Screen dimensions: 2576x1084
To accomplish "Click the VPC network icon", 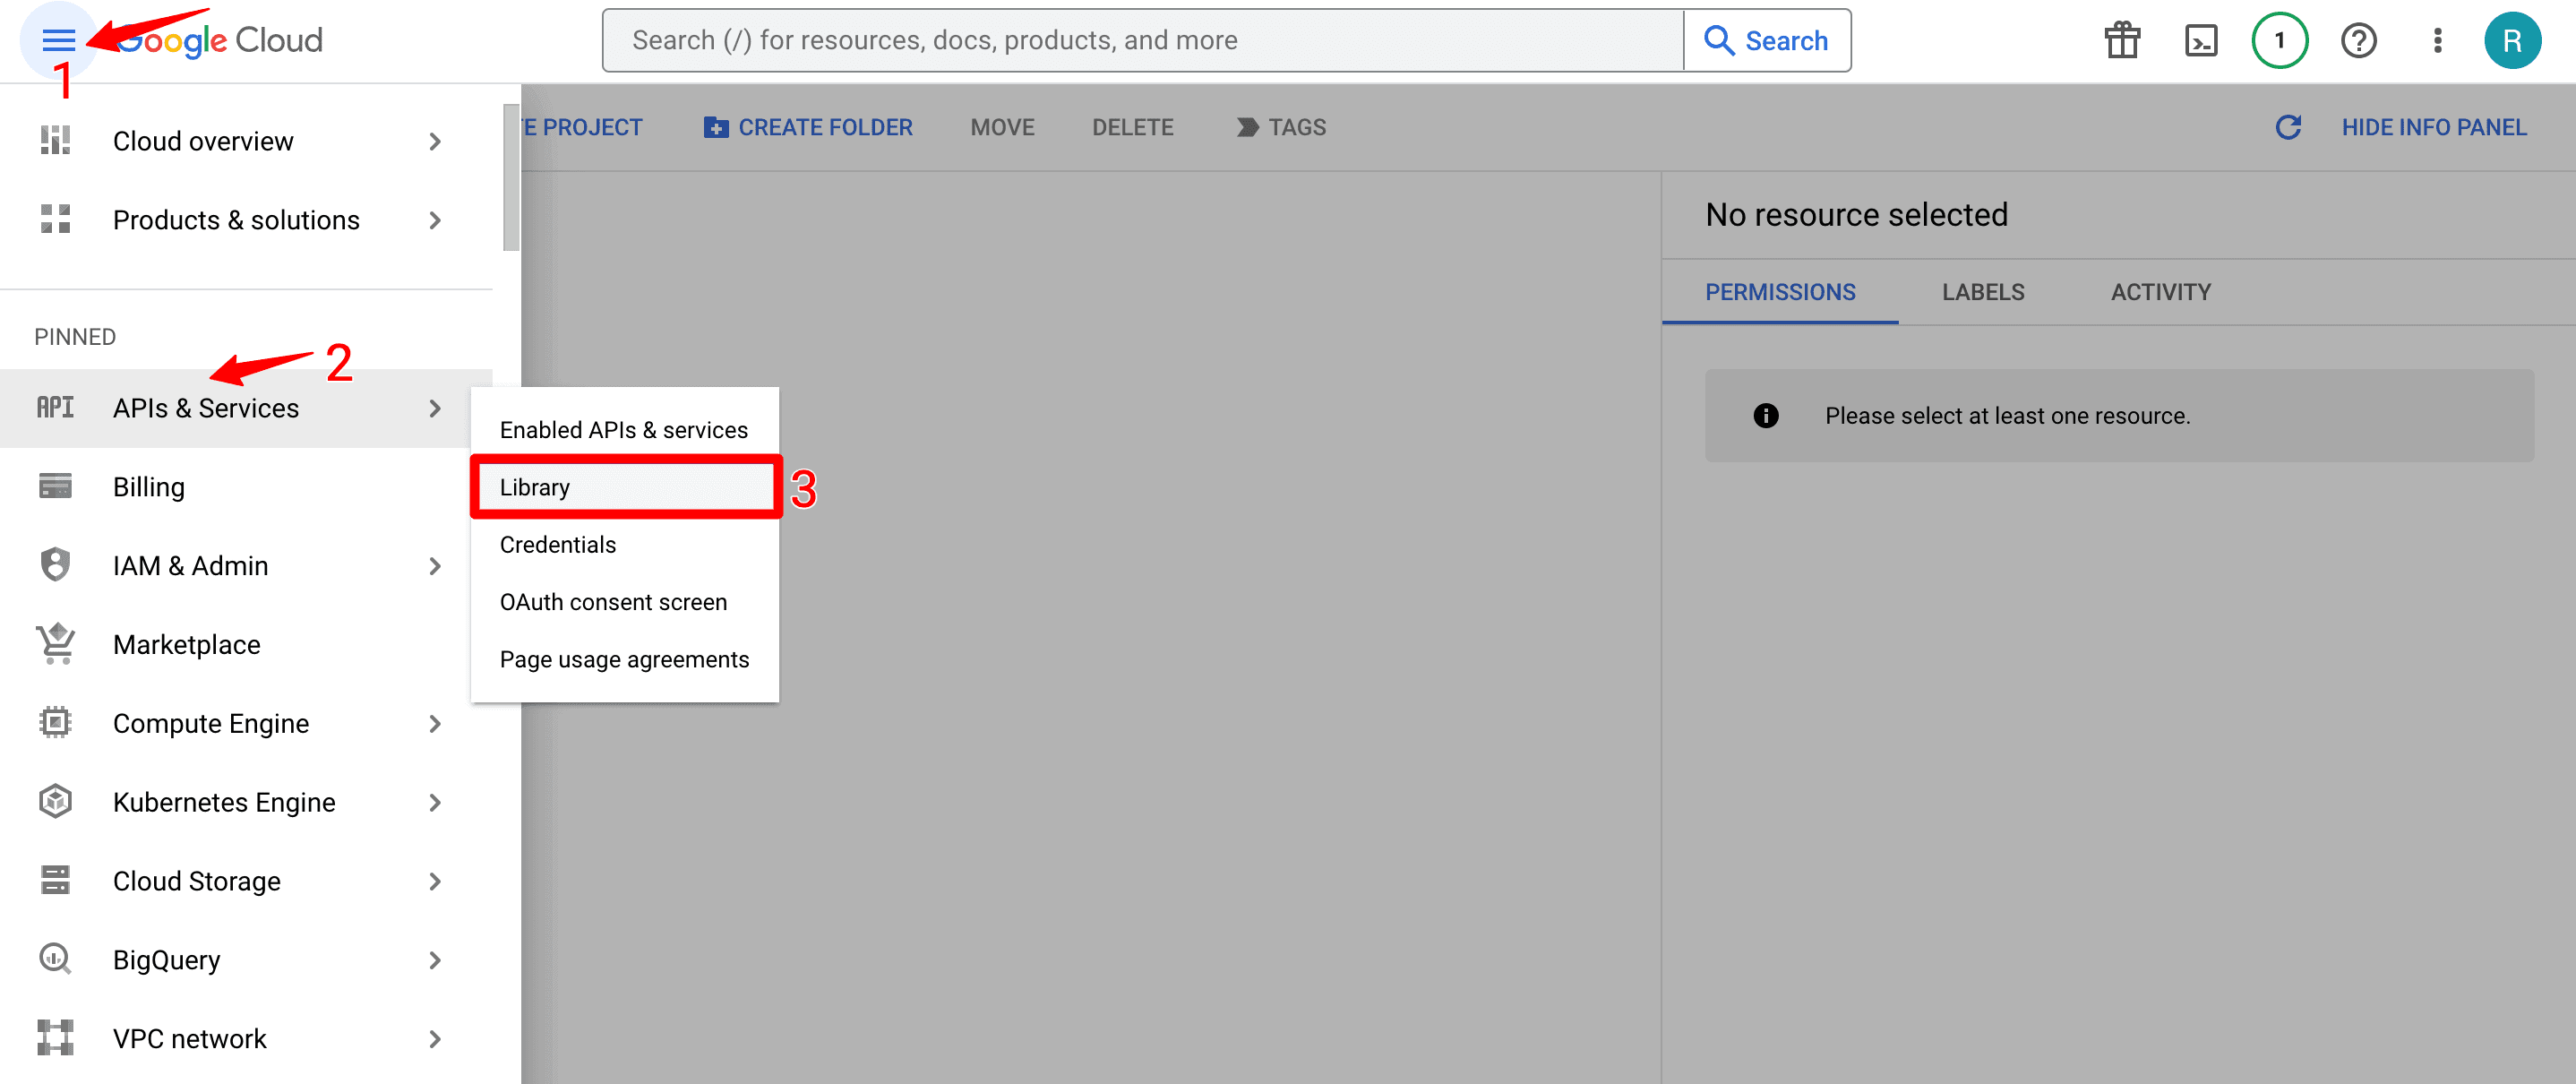I will click(x=55, y=1037).
